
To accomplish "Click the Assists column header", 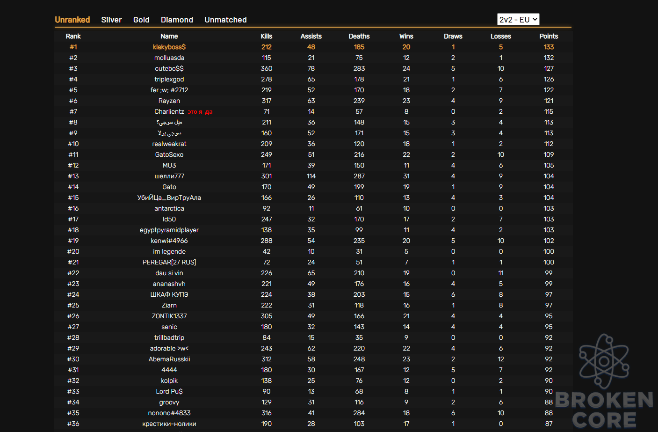I will pos(311,36).
